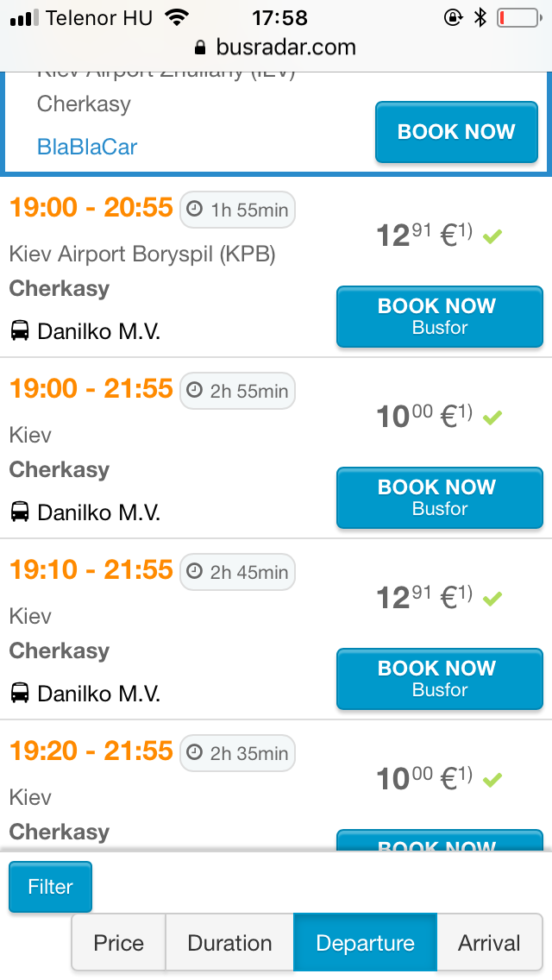The height and width of the screenshot is (980, 552).
Task: Tap the green checkmark on the 19:00 - 20:55 trip
Action: 492,236
